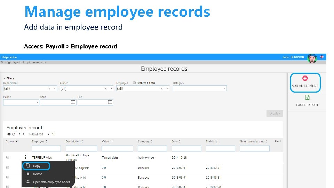334x188 pixels.
Task: Sort by Category column arrows
Action: [151, 141]
